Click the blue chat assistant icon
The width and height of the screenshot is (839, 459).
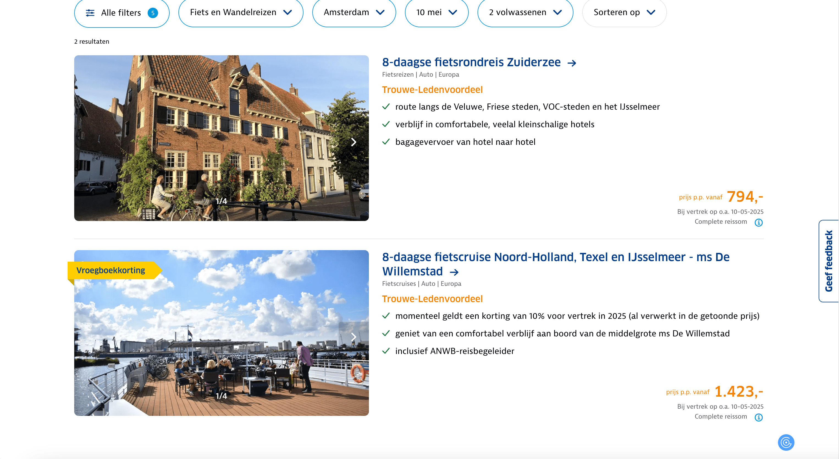click(786, 443)
